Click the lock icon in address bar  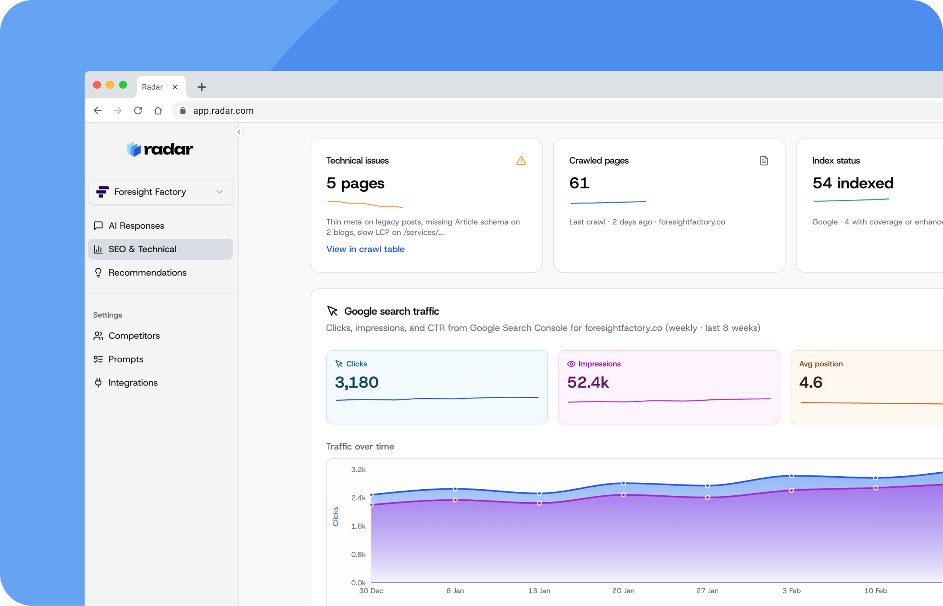pyautogui.click(x=183, y=111)
